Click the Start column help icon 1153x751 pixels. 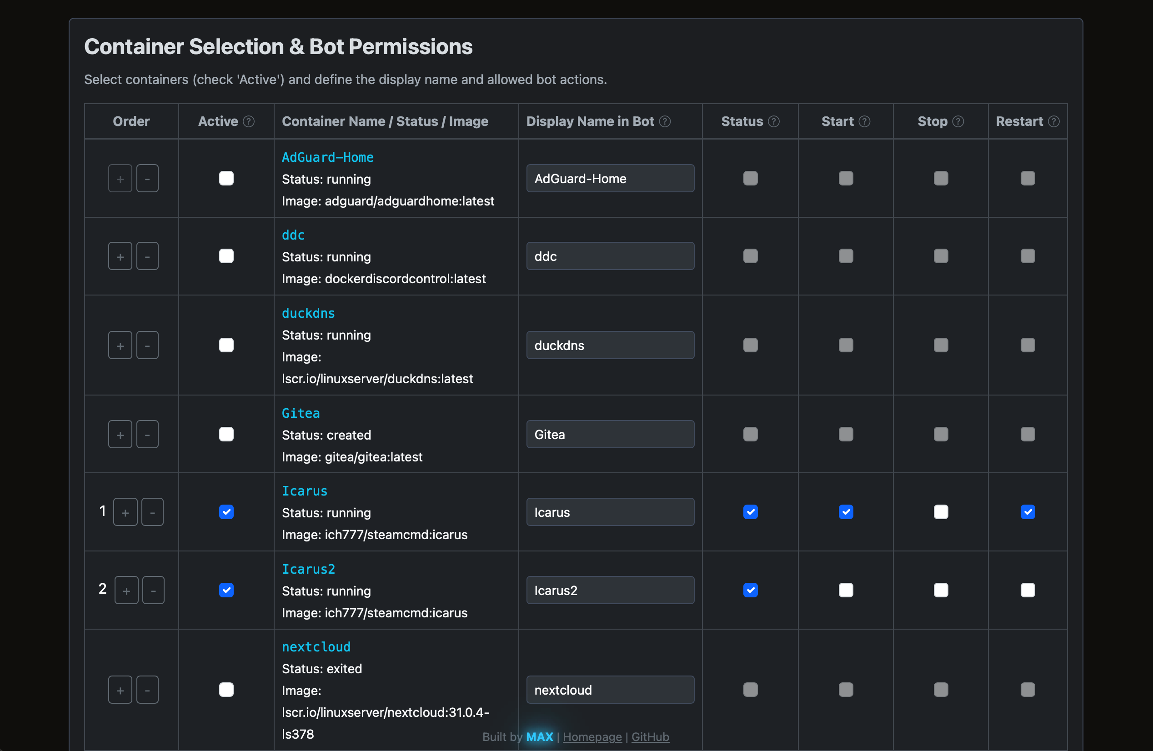coord(864,121)
